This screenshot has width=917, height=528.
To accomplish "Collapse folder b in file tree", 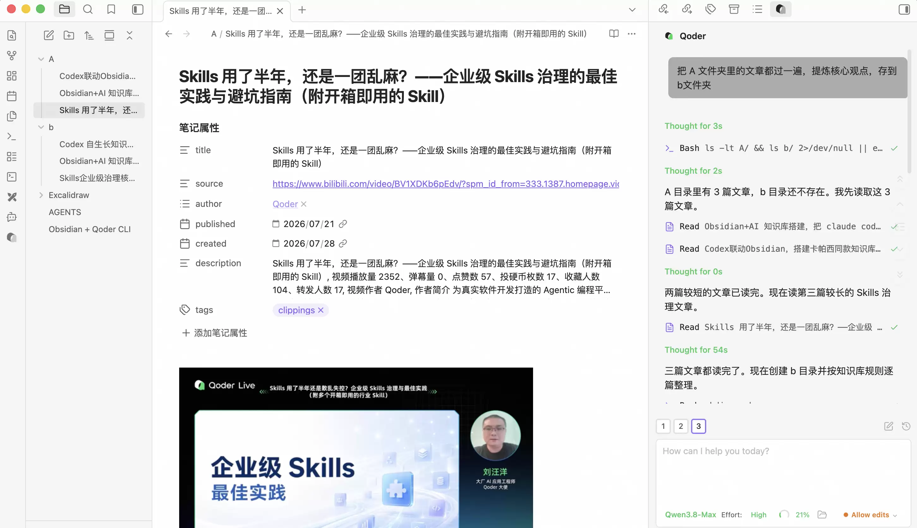I will click(x=41, y=127).
